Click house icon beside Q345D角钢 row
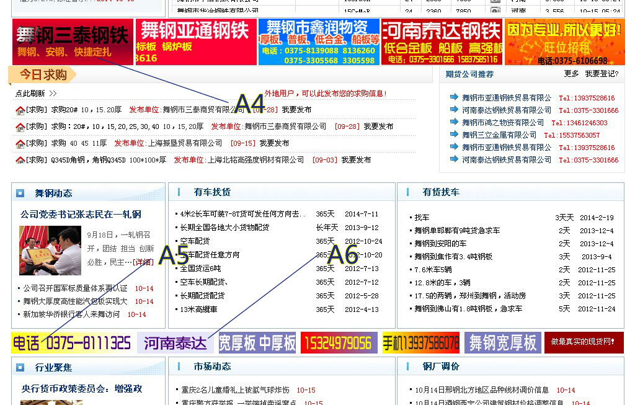The width and height of the screenshot is (635, 405). pos(20,160)
